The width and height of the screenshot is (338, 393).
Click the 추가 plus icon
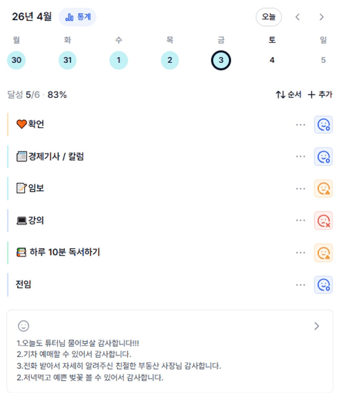coord(311,95)
